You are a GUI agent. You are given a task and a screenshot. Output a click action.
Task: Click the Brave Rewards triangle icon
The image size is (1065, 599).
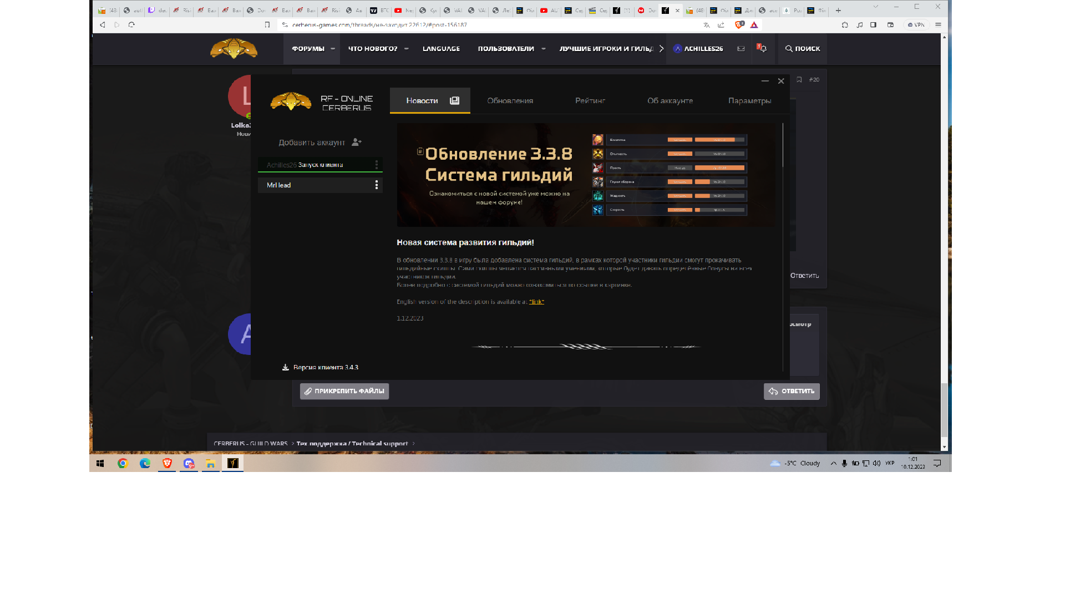754,25
